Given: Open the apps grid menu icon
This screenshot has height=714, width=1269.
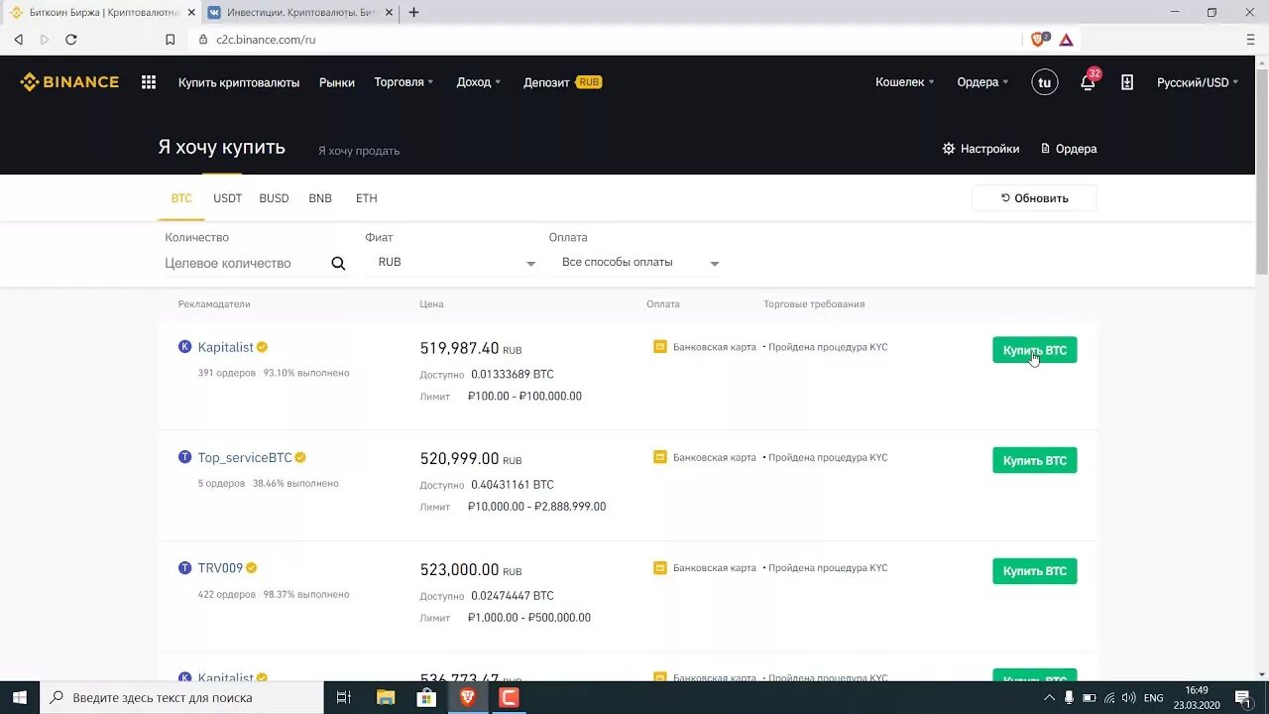Looking at the screenshot, I should (149, 82).
